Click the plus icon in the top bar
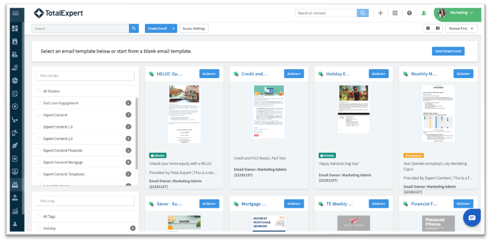This screenshot has height=243, width=491. 380,13
